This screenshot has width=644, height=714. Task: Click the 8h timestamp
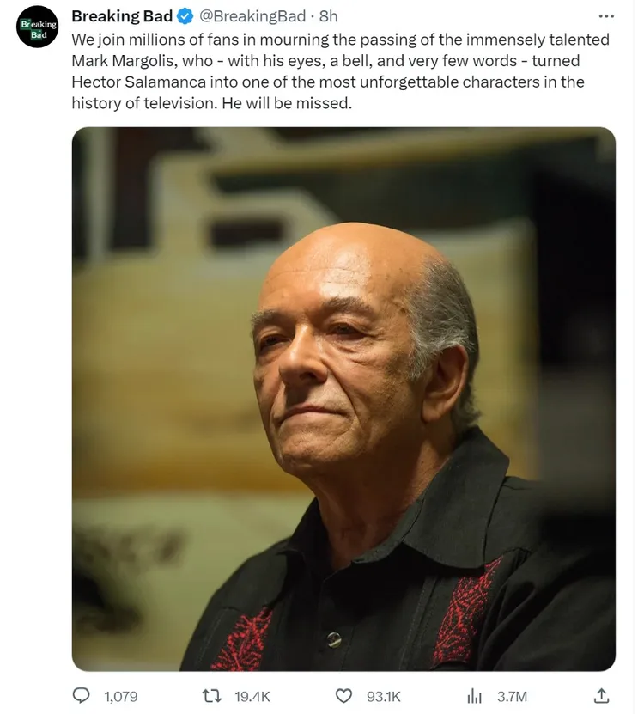click(328, 16)
